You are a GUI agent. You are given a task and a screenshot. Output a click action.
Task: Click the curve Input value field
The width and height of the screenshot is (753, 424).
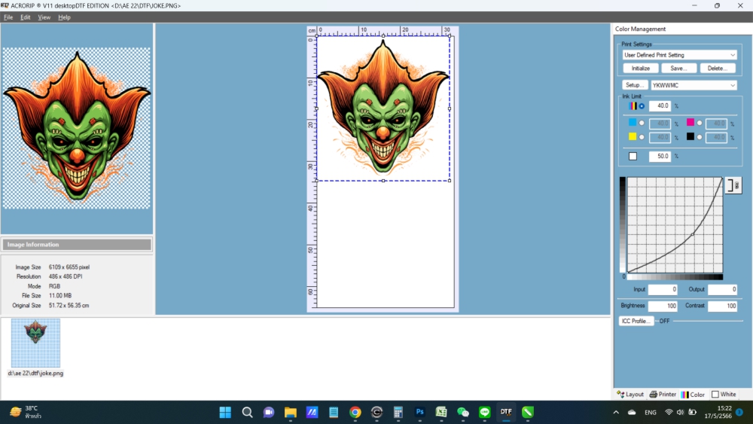coord(663,289)
